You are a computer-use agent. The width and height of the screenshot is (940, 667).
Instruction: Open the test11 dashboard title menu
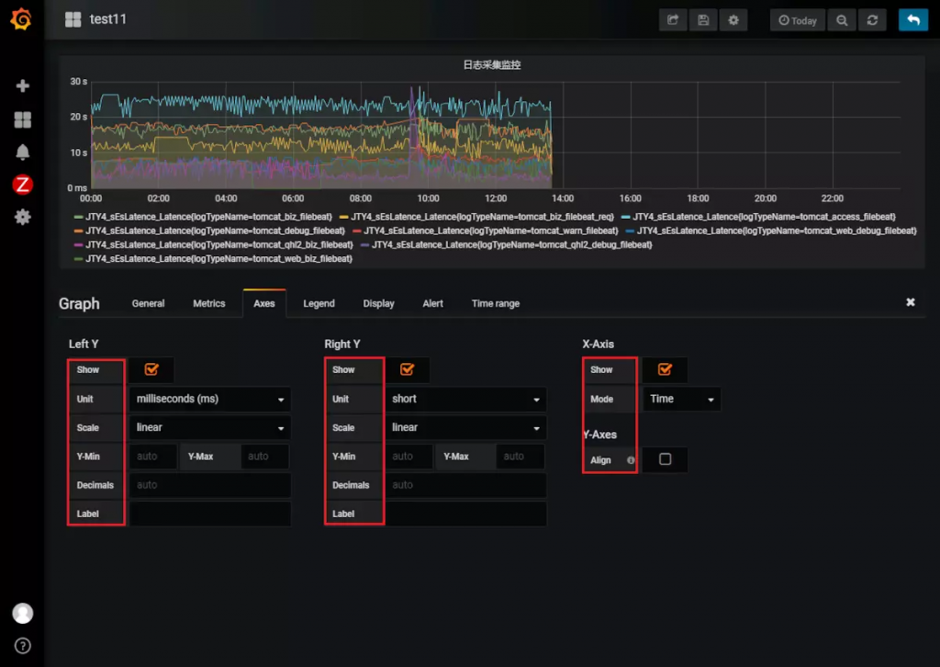[108, 19]
